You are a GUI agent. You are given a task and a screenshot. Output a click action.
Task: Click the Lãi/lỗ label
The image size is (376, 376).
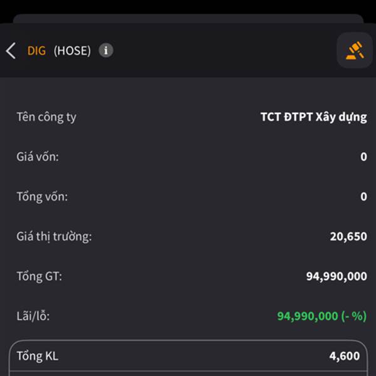tap(33, 316)
